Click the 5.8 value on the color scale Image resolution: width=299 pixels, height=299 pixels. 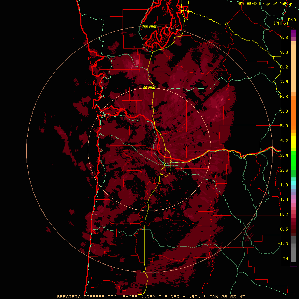coord(284,111)
